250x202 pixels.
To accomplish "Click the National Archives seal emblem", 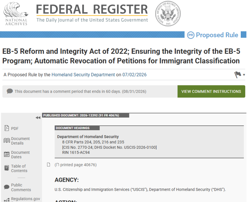I will point(168,13).
